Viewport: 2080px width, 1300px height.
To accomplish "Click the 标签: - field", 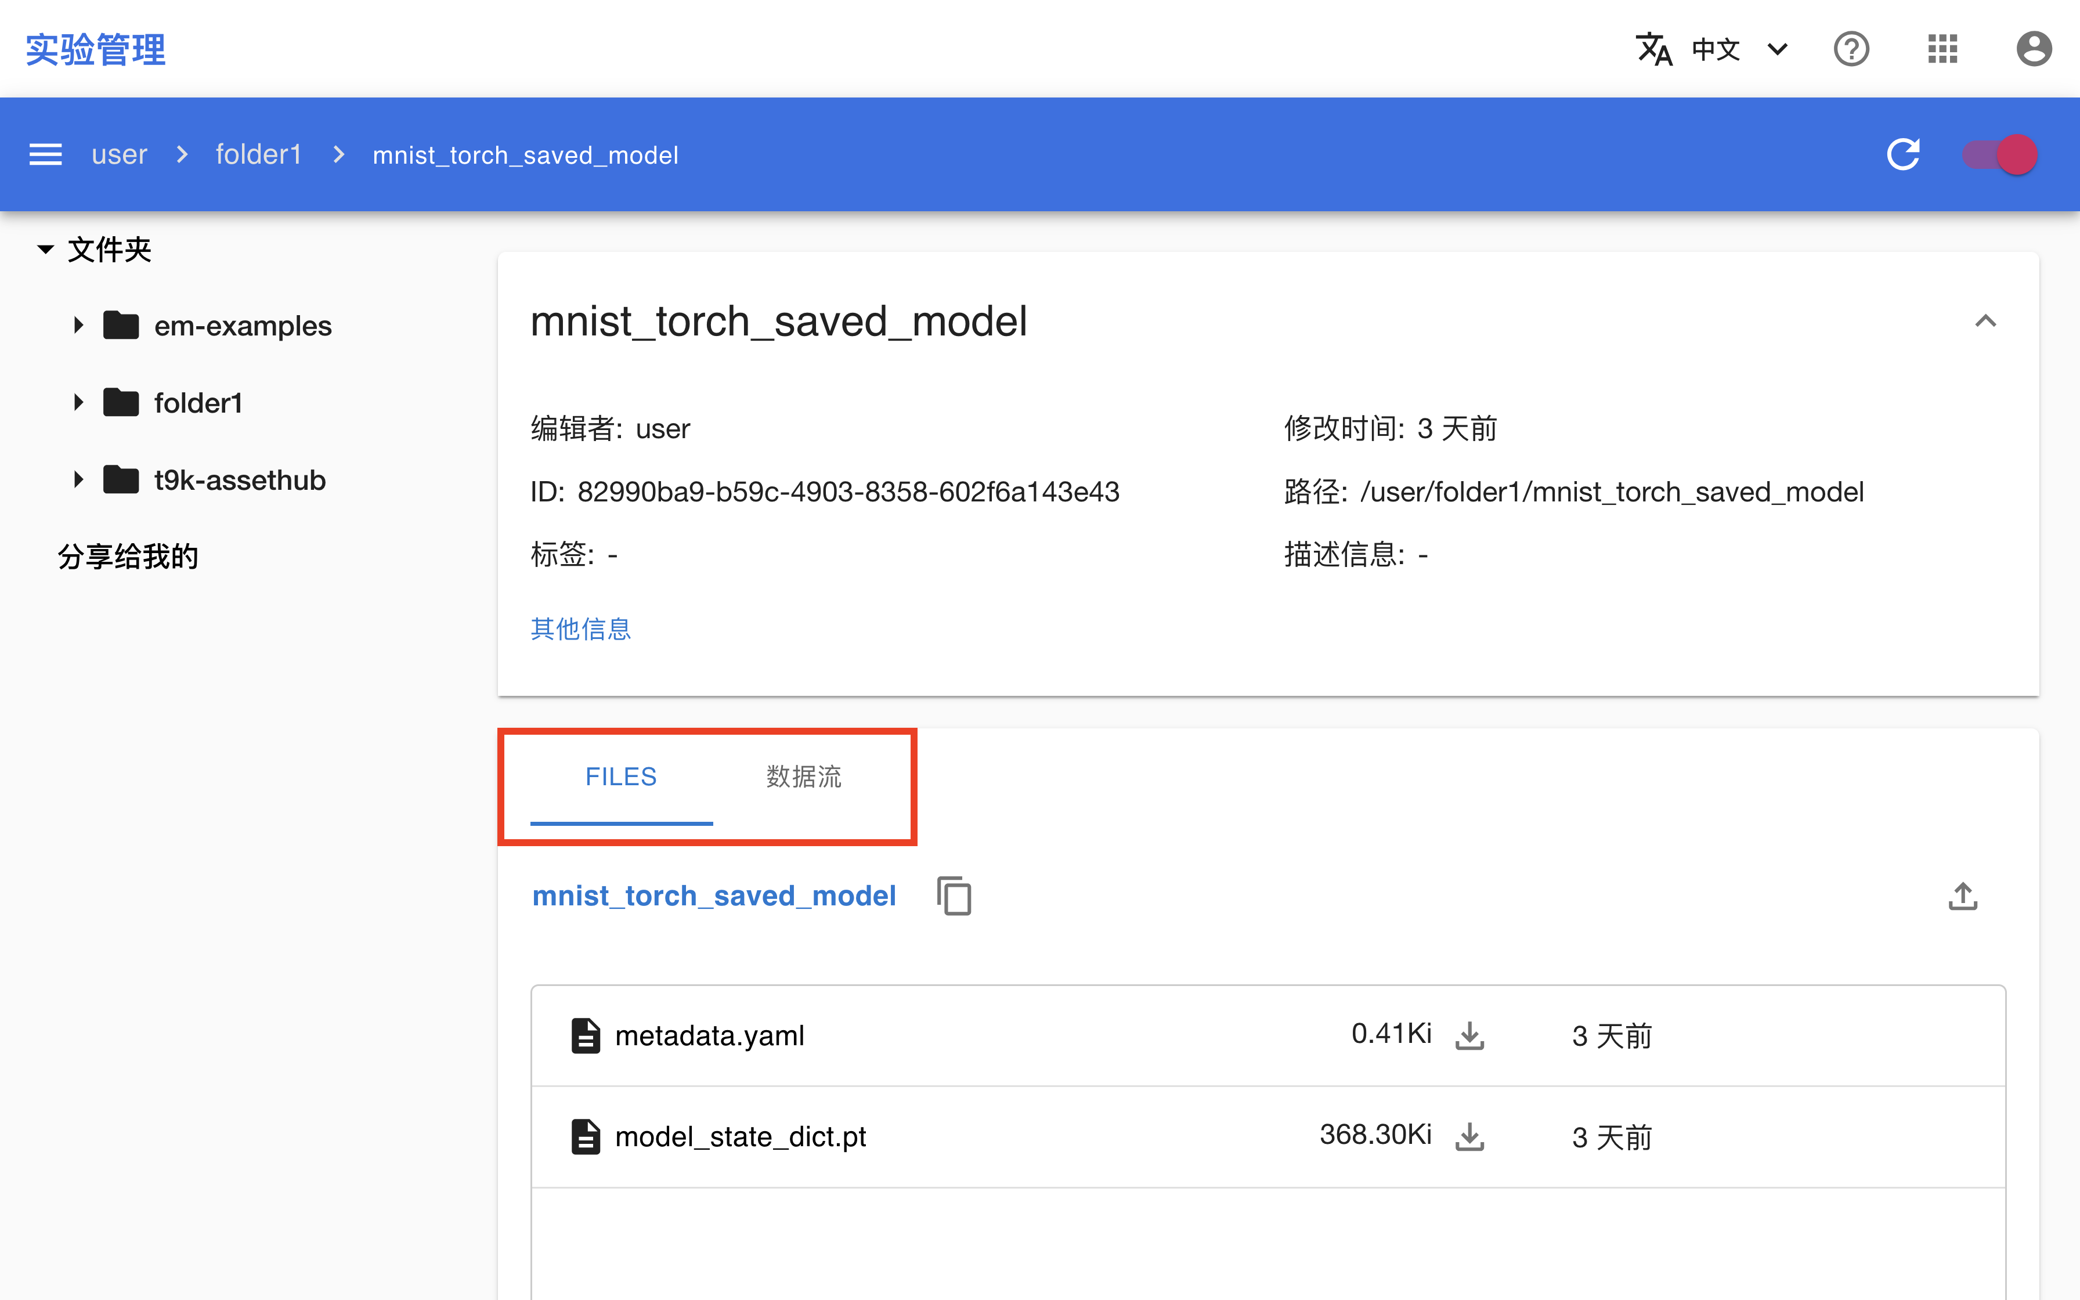I will tap(574, 555).
